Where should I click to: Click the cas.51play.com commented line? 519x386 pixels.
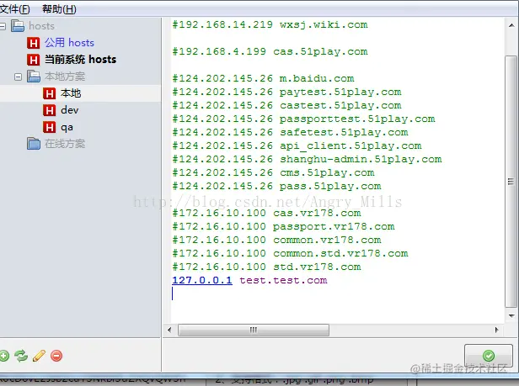coord(270,51)
